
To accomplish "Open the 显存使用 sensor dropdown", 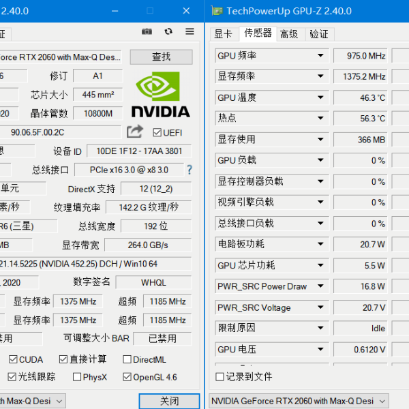I will pos(321,139).
